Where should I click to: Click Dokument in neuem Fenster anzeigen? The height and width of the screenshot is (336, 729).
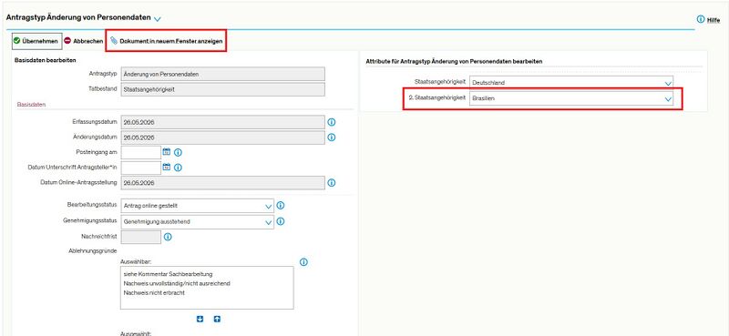click(x=167, y=41)
